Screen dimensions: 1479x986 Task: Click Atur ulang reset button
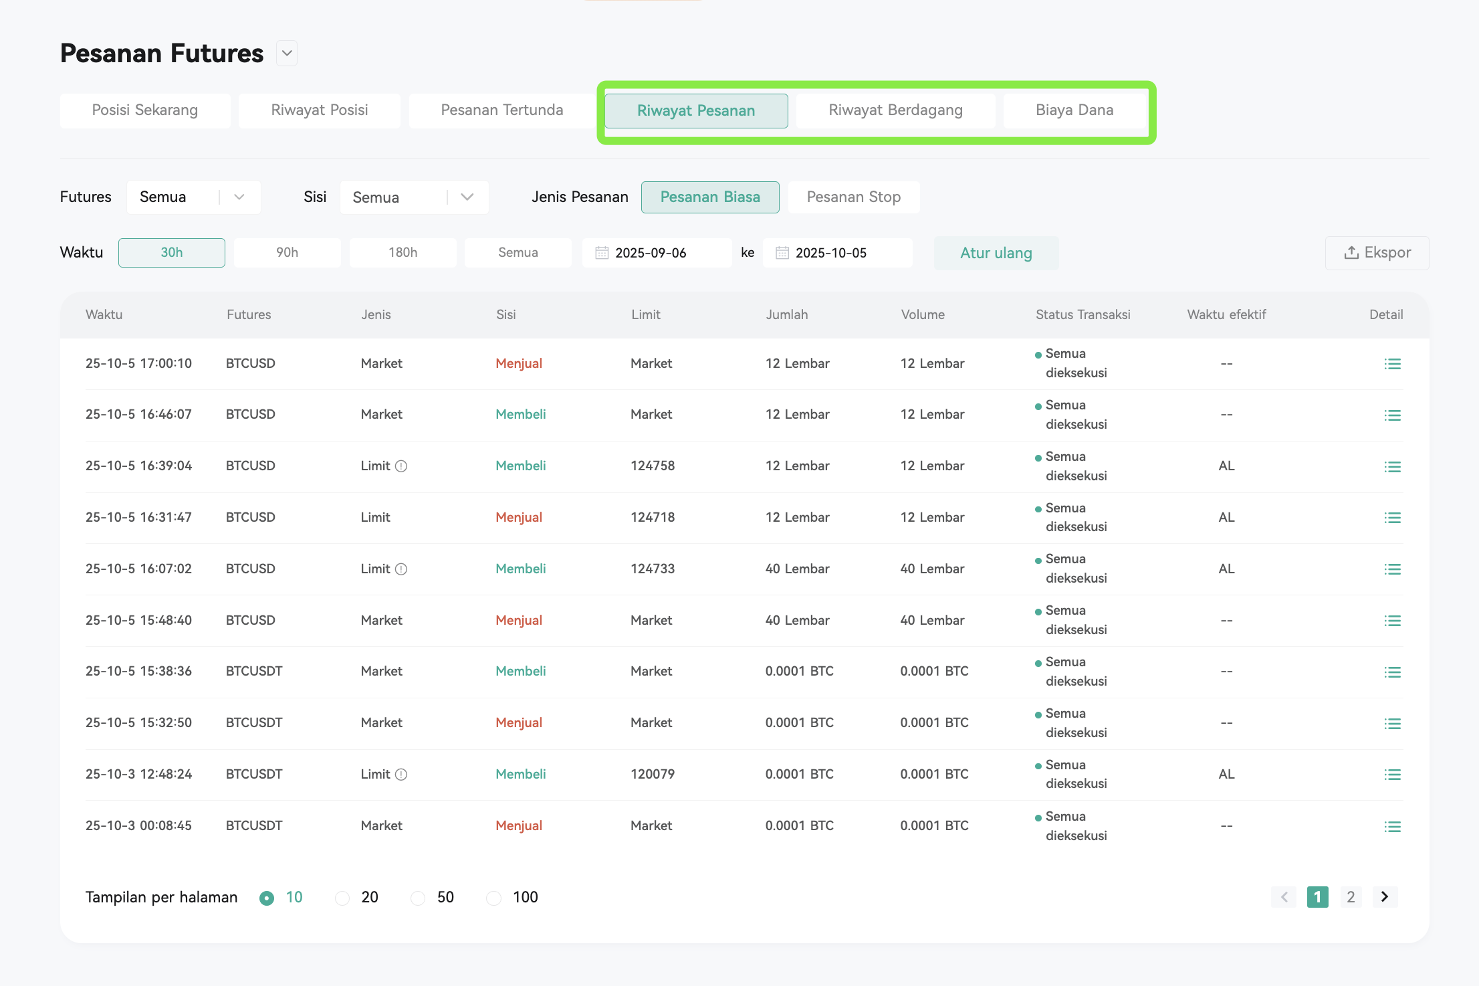pos(996,253)
